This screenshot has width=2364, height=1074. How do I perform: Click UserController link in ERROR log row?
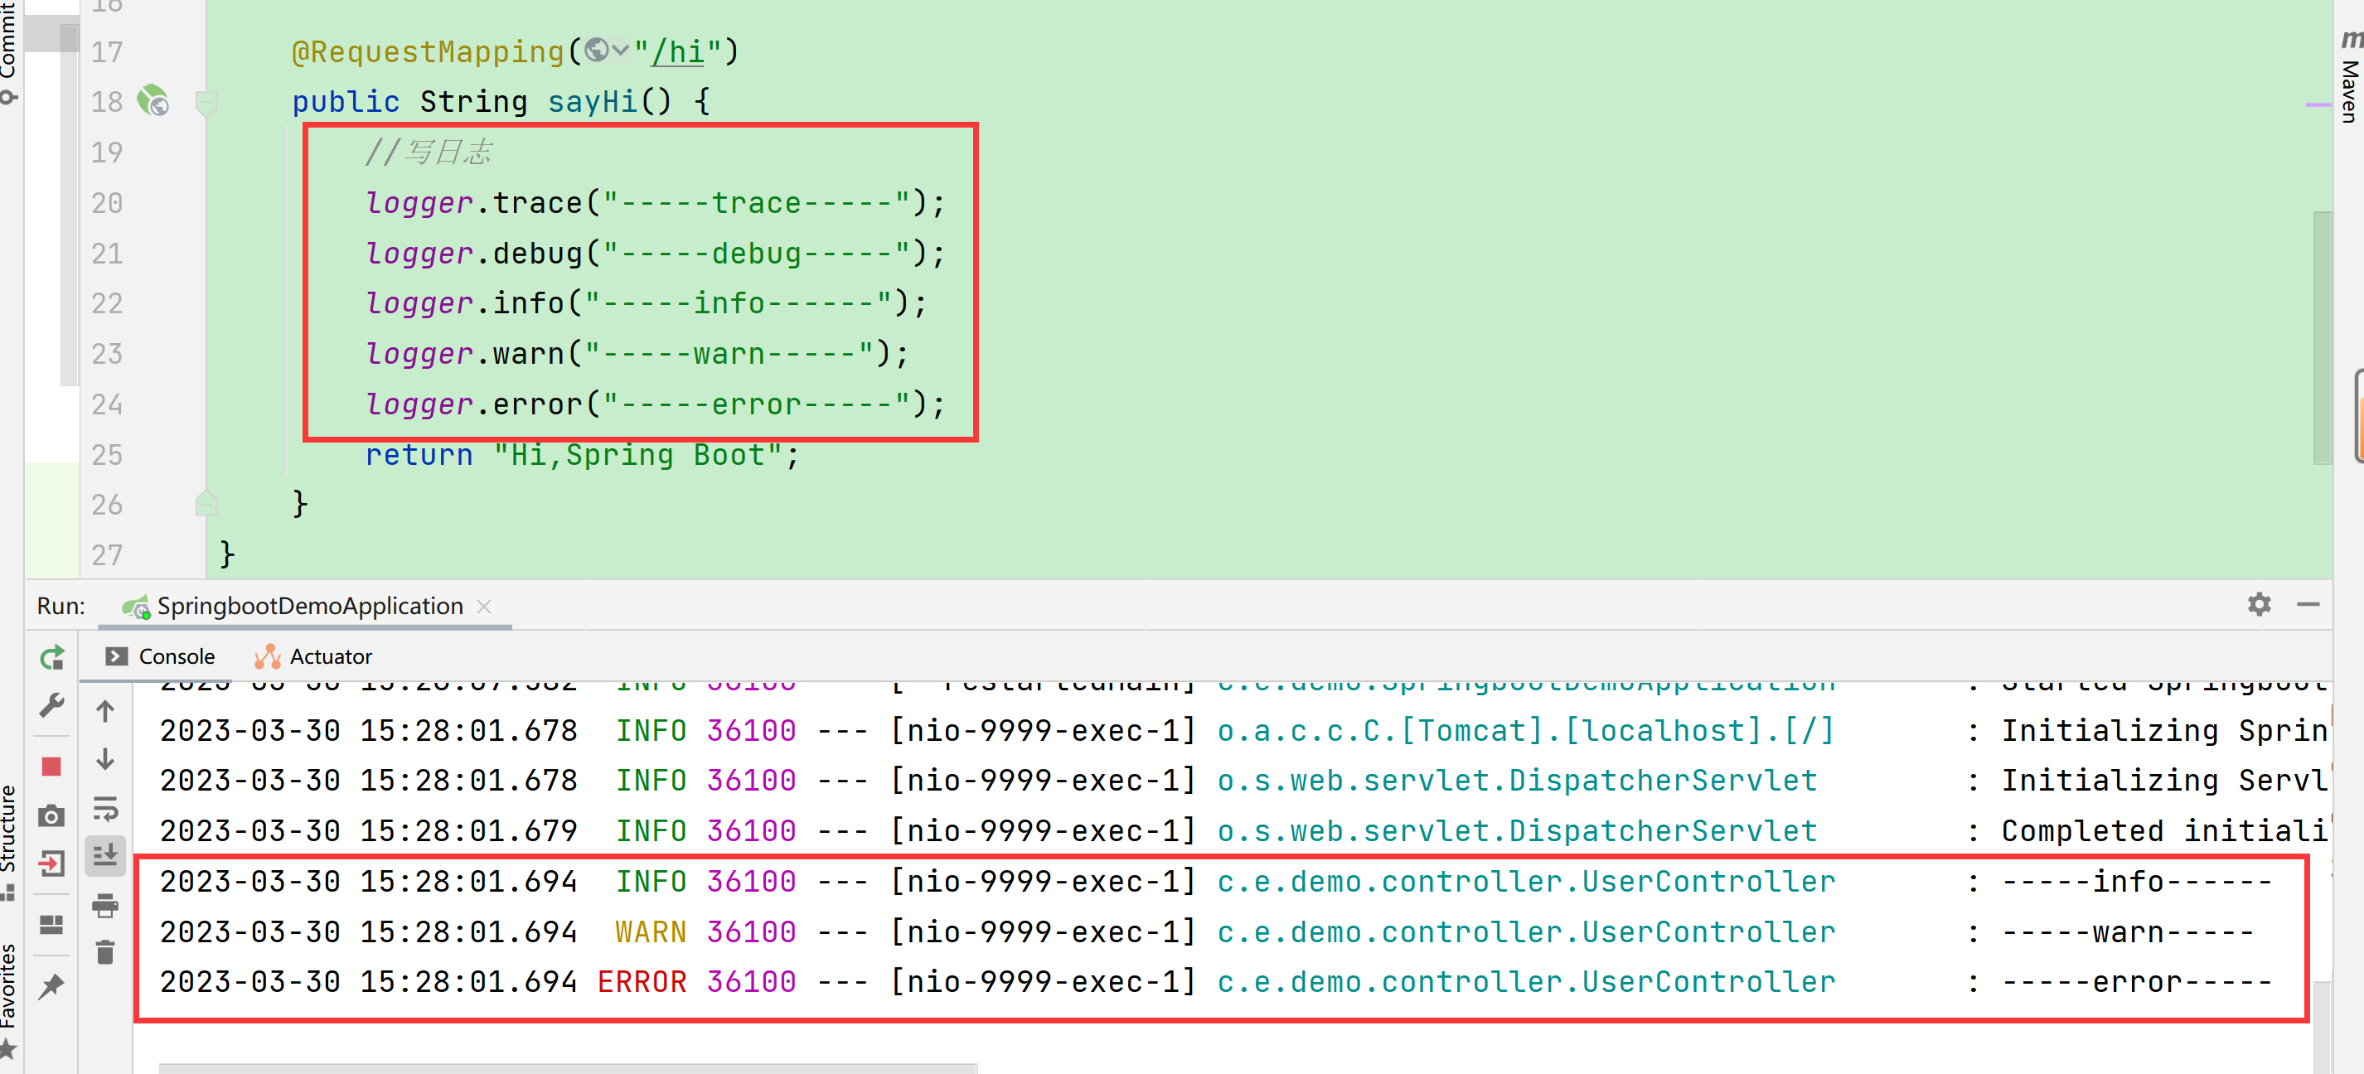1525,981
